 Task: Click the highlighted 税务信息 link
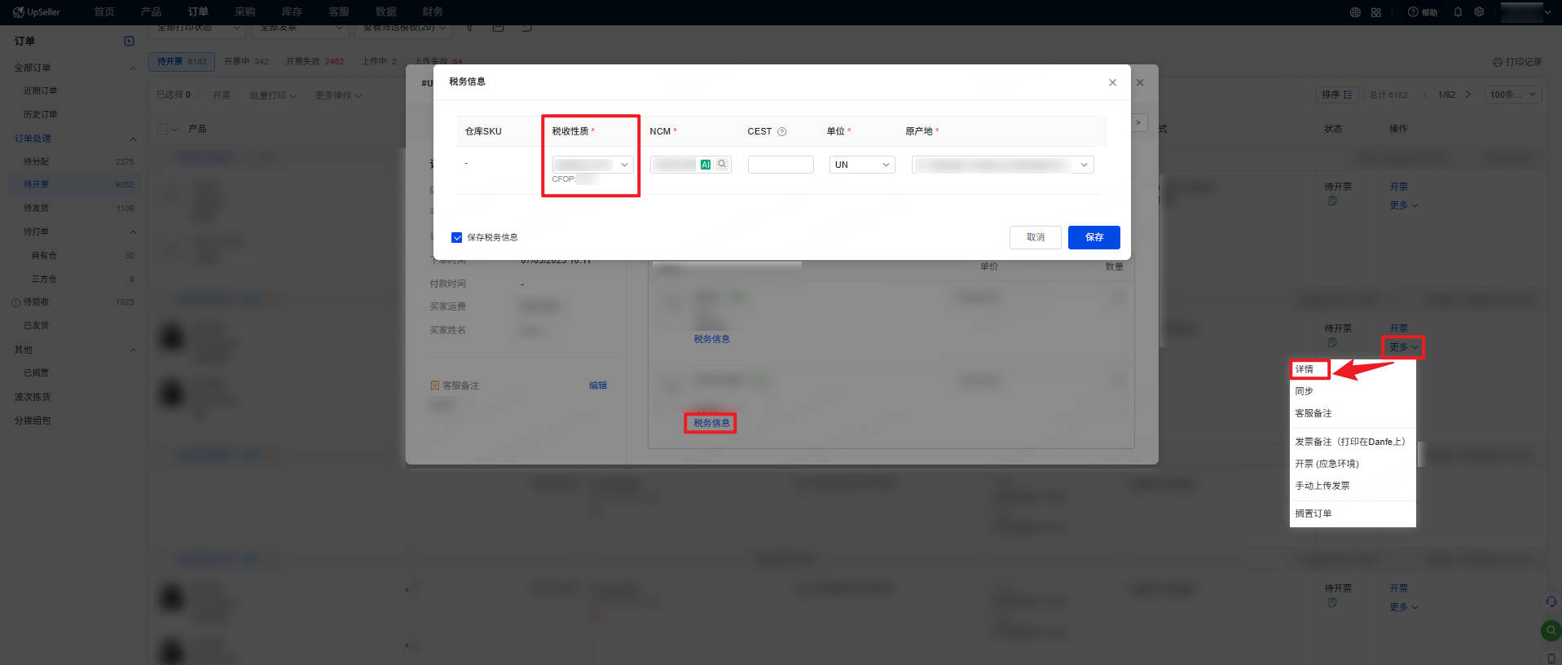click(x=711, y=423)
